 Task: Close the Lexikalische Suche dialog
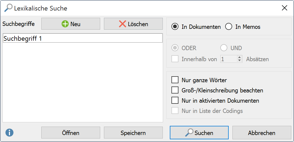[284, 8]
